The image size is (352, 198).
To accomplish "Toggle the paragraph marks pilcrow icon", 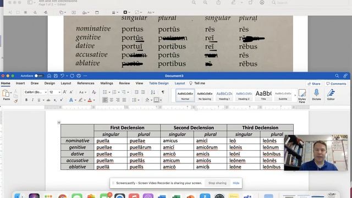I will [x=163, y=92].
